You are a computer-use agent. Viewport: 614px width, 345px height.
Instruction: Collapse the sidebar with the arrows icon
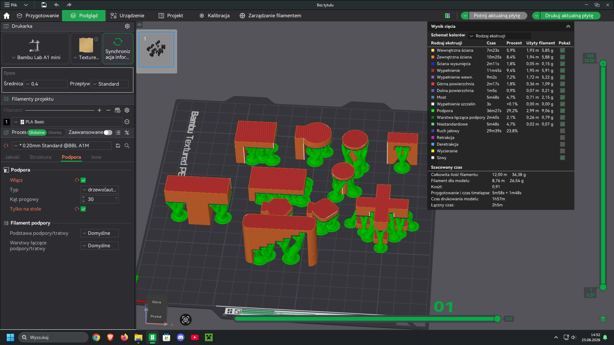(139, 25)
